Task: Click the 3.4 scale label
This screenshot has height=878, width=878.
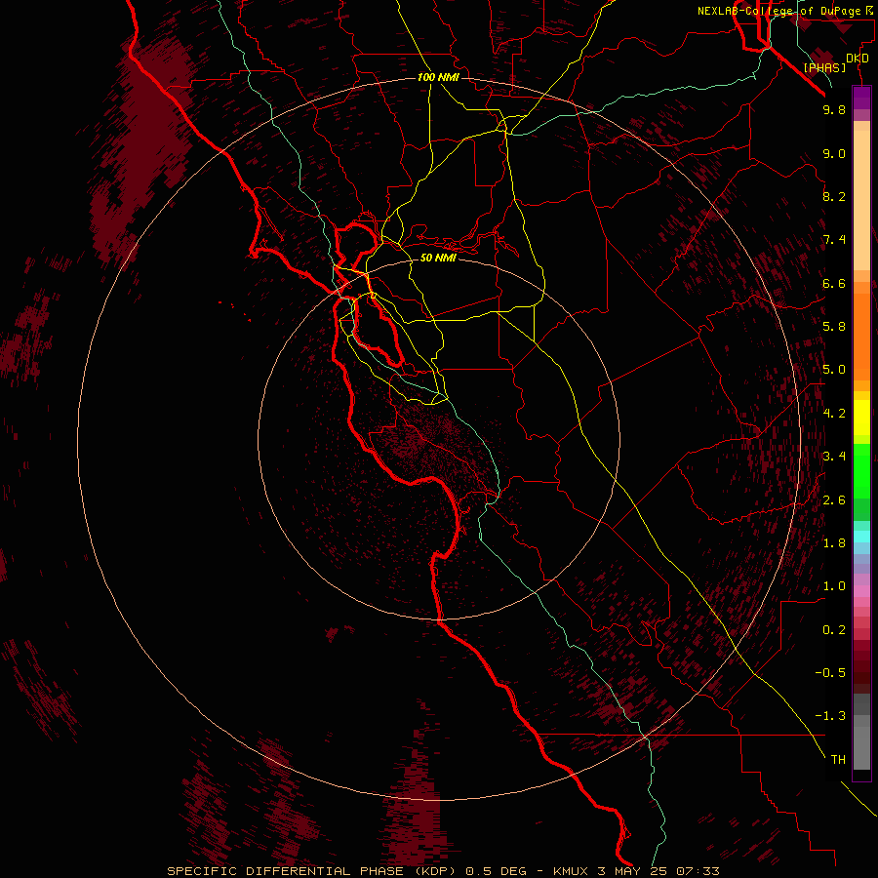Action: 834,457
